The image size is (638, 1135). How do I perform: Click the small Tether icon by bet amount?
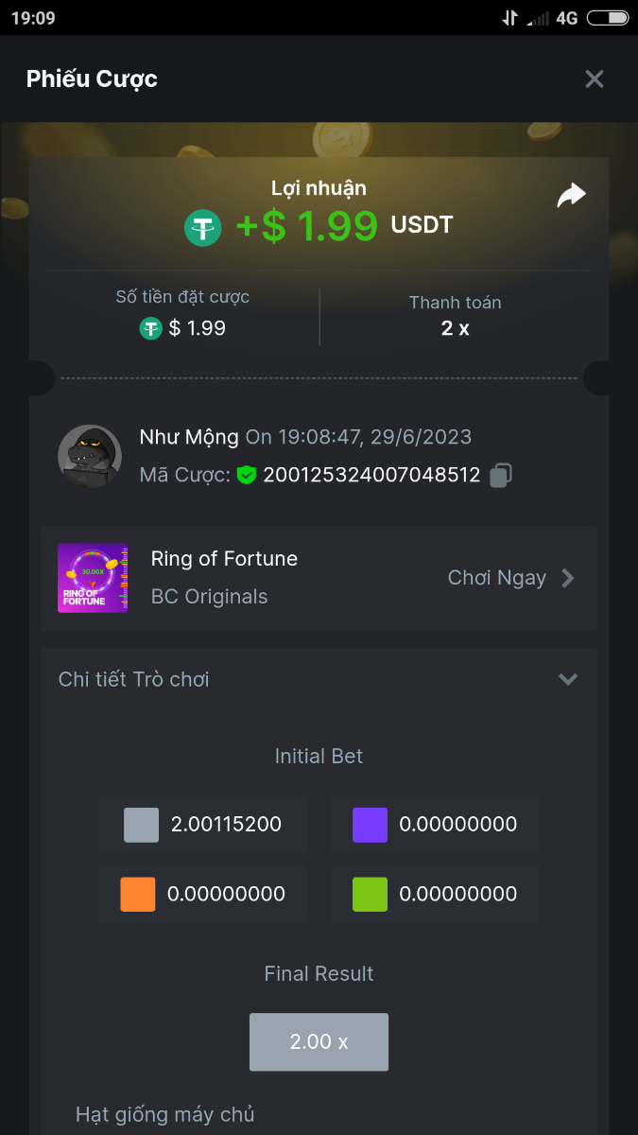(151, 328)
